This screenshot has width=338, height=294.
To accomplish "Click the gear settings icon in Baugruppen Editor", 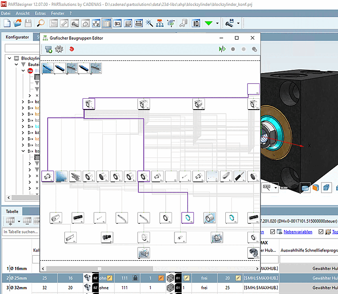I will pyautogui.click(x=59, y=49).
